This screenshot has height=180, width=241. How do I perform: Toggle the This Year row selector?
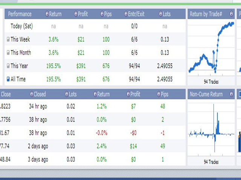[x=8, y=66]
